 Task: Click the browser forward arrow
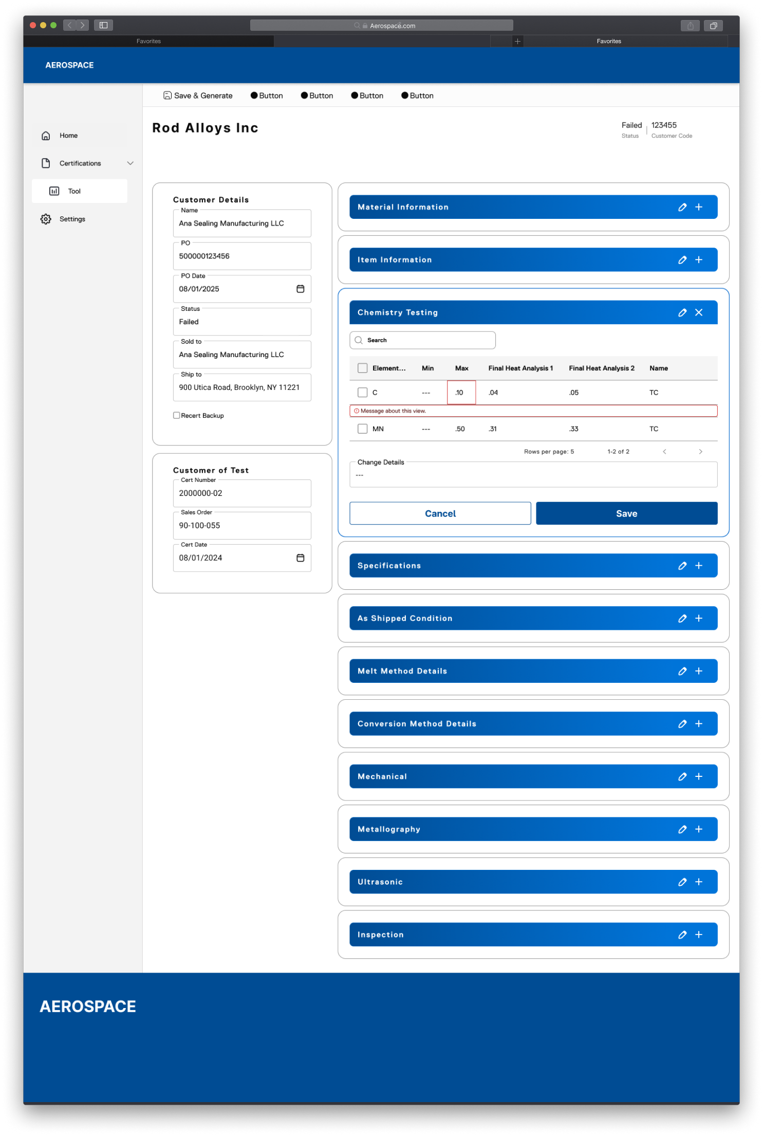tap(82, 25)
